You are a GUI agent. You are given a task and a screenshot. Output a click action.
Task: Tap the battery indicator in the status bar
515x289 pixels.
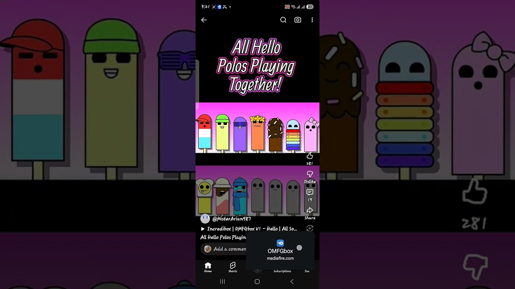[x=310, y=7]
